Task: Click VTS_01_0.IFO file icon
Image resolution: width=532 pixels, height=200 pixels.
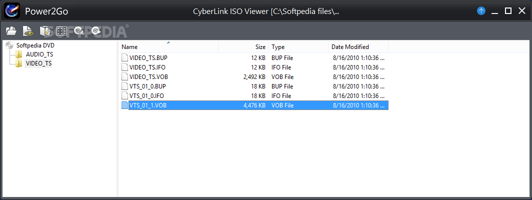Action: click(125, 96)
